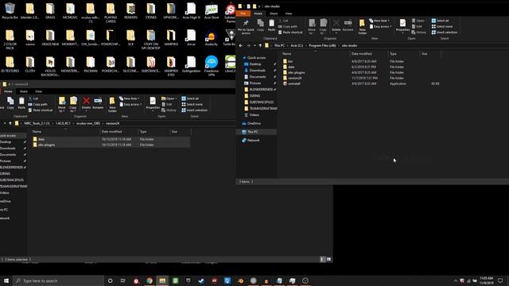Image resolution: width=509 pixels, height=286 pixels.
Task: Open the Recycle Bin desktop icon
Action: (x=10, y=11)
